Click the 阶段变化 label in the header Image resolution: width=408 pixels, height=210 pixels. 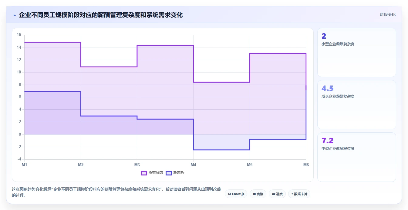[x=387, y=15]
